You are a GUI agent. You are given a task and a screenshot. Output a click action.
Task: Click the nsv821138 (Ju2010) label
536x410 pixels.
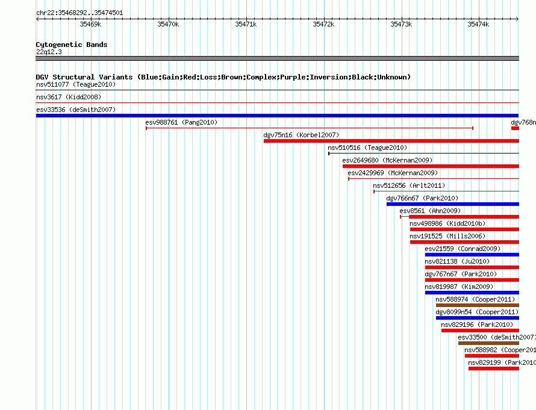coord(457,261)
